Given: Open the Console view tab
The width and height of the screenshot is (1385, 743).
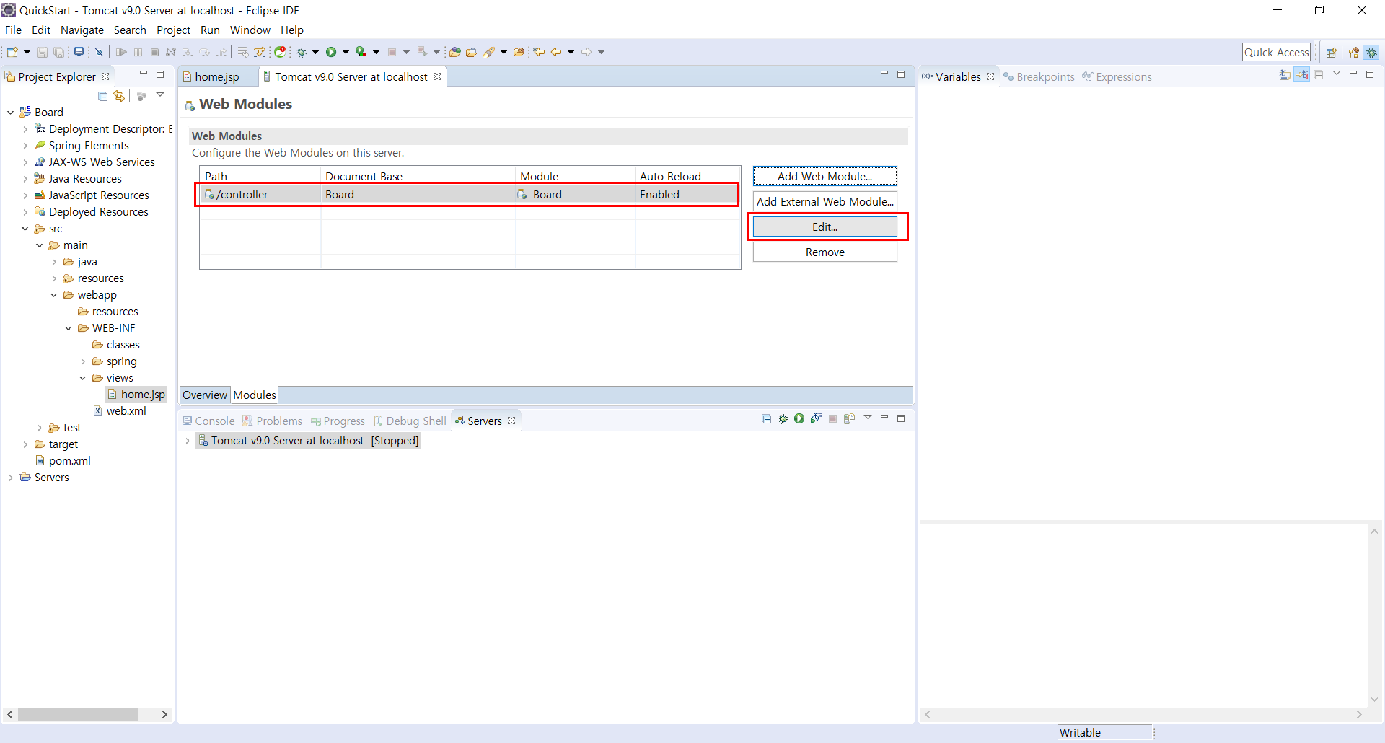Looking at the screenshot, I should [x=208, y=421].
